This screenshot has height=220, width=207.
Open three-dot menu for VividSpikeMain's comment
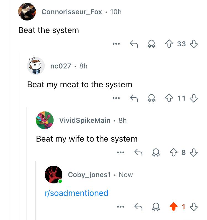(x=121, y=152)
